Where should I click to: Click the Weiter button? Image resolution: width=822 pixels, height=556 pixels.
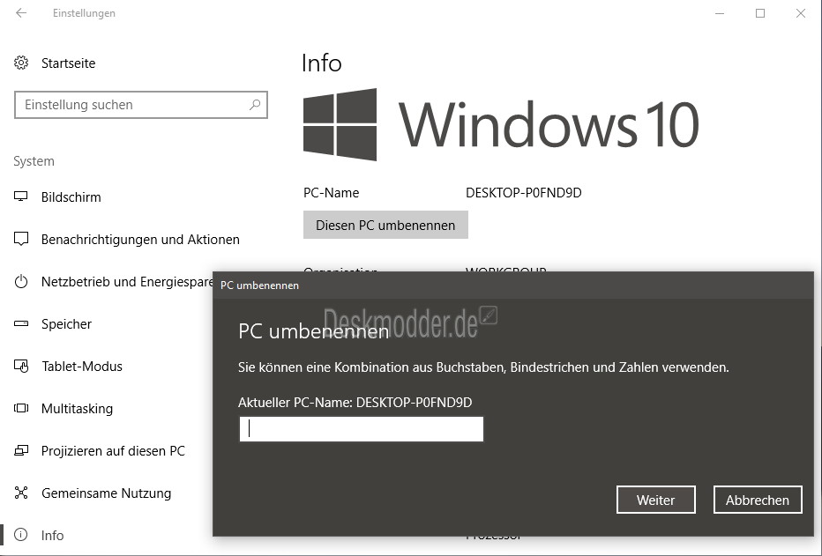[x=656, y=500]
